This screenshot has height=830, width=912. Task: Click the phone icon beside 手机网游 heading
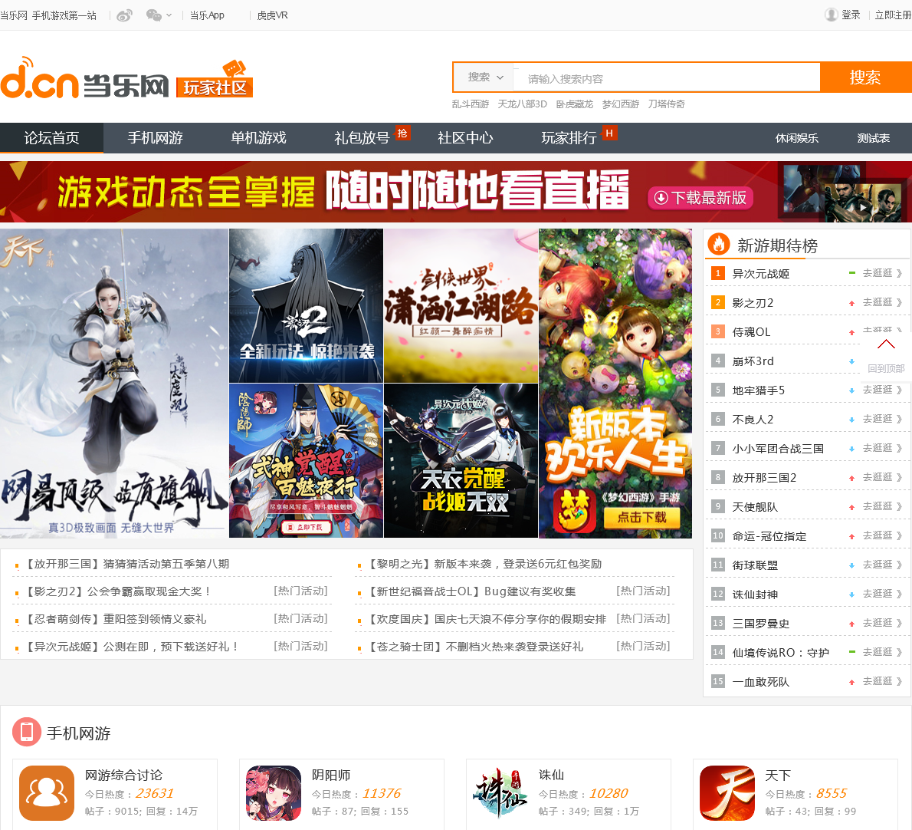click(x=26, y=732)
